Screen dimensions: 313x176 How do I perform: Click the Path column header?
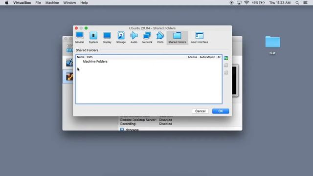click(x=89, y=57)
